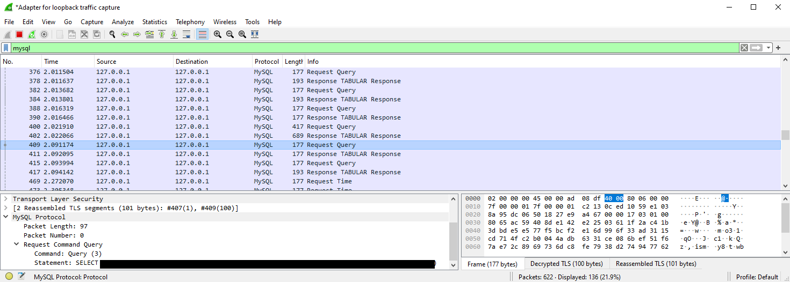Viewport: 790px width, 282px height.
Task: Go forward to next packet arrow
Action: pyautogui.click(x=137, y=34)
